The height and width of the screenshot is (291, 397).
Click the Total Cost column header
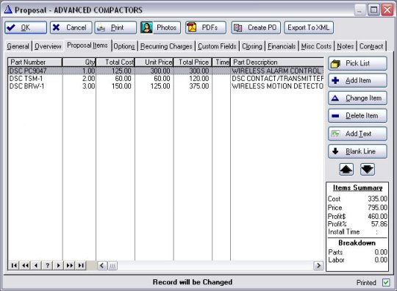point(115,62)
